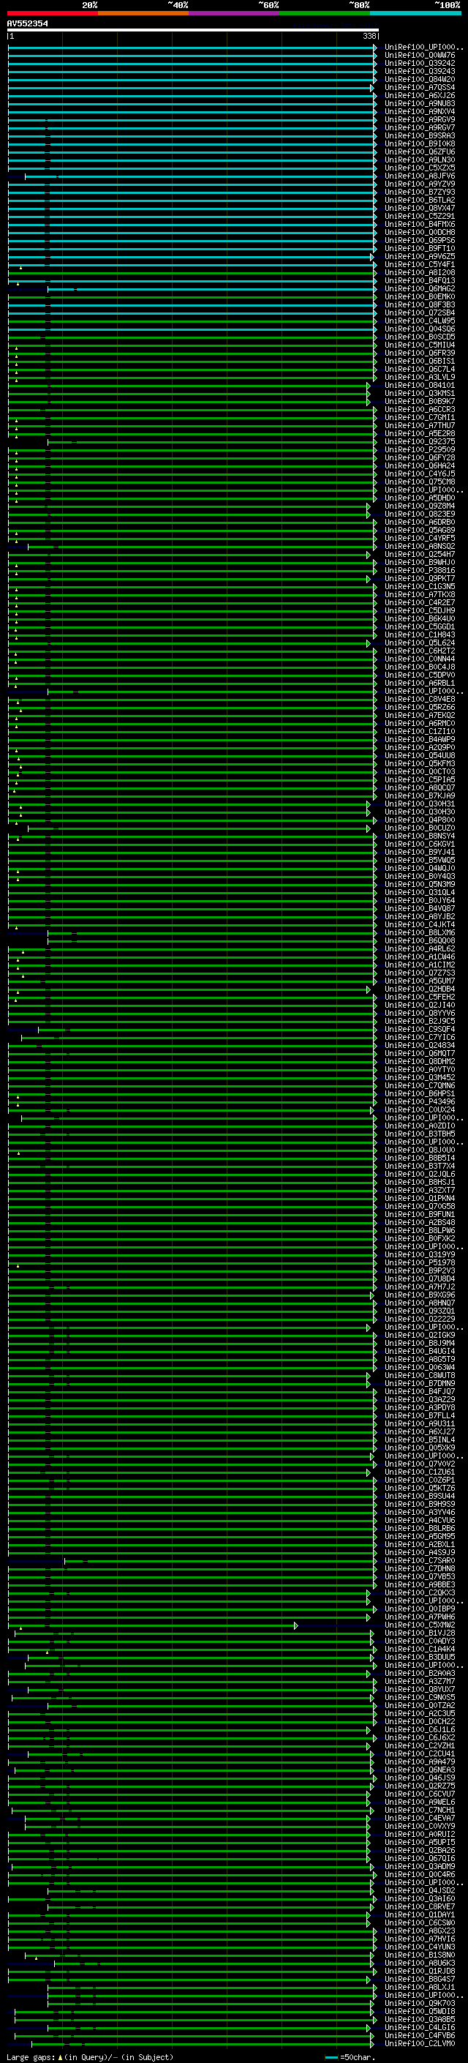Select the UniRef100_Q8VX47 entry
The image size is (468, 2063).
(420, 209)
